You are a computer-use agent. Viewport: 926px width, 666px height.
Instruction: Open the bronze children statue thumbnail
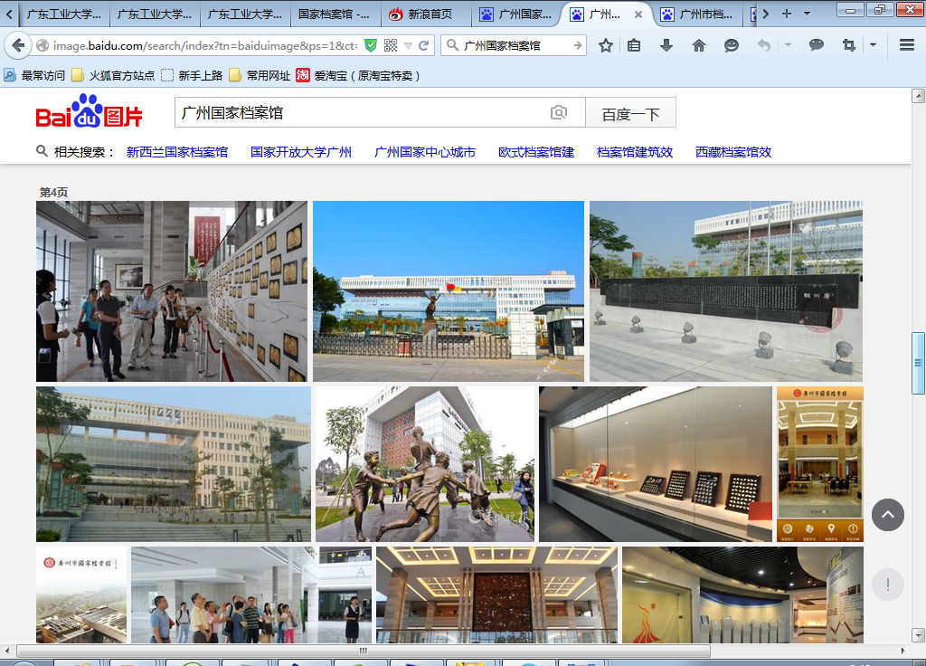[424, 464]
